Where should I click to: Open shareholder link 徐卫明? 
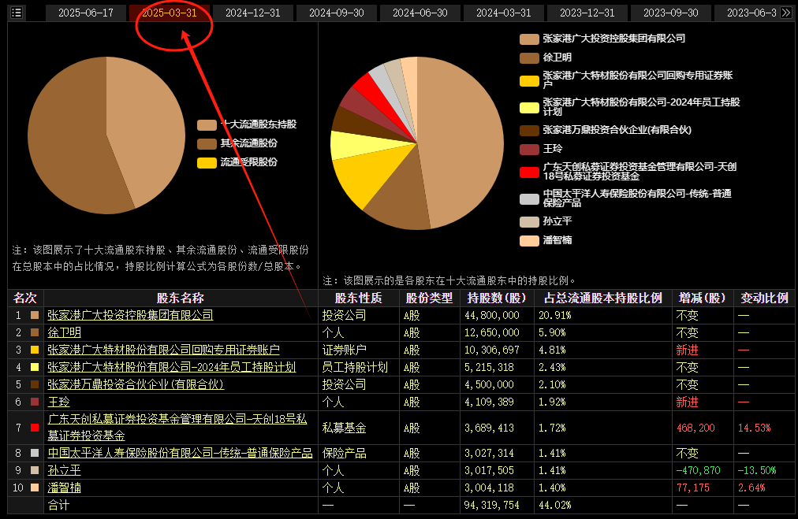[64, 332]
